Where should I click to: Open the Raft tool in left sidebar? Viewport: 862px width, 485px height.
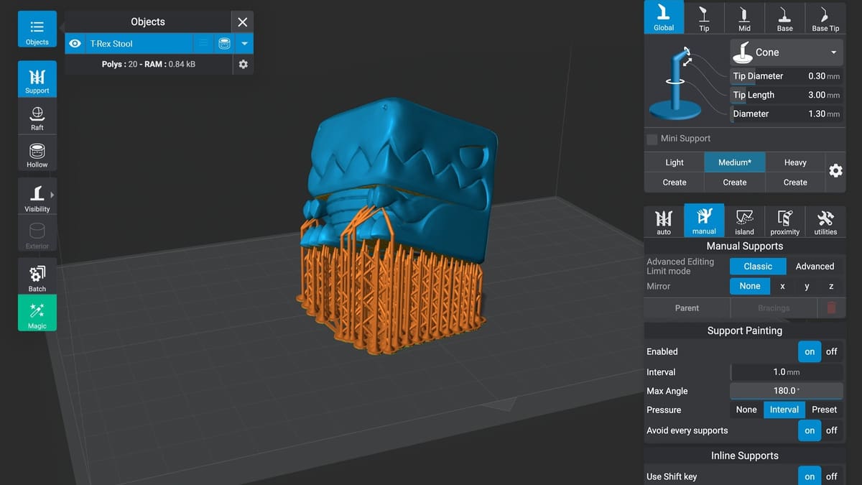[37, 119]
